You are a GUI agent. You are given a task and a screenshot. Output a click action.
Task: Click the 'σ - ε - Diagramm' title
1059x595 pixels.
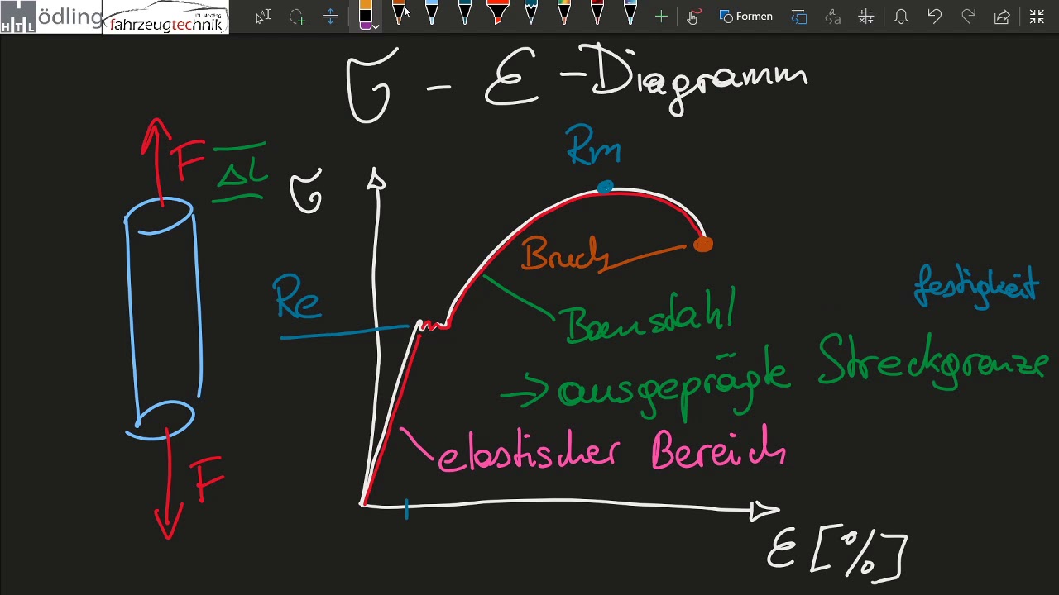click(577, 83)
